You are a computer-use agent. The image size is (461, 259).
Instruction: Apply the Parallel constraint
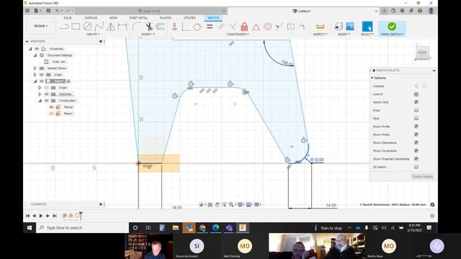point(221,27)
